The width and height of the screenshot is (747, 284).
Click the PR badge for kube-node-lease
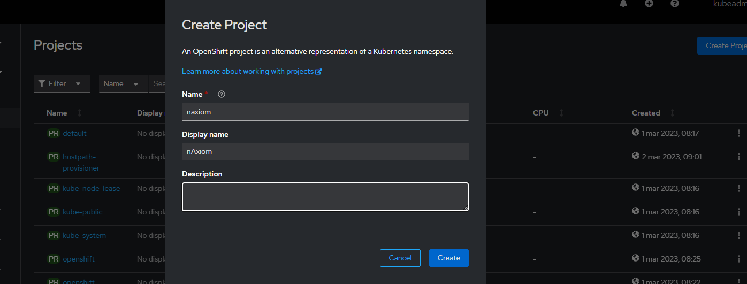coord(54,188)
